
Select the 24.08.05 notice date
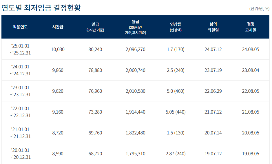pos(251,50)
